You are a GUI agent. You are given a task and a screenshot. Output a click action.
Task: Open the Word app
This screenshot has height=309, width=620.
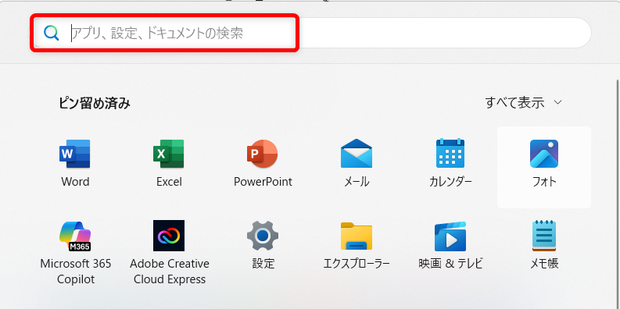point(75,163)
